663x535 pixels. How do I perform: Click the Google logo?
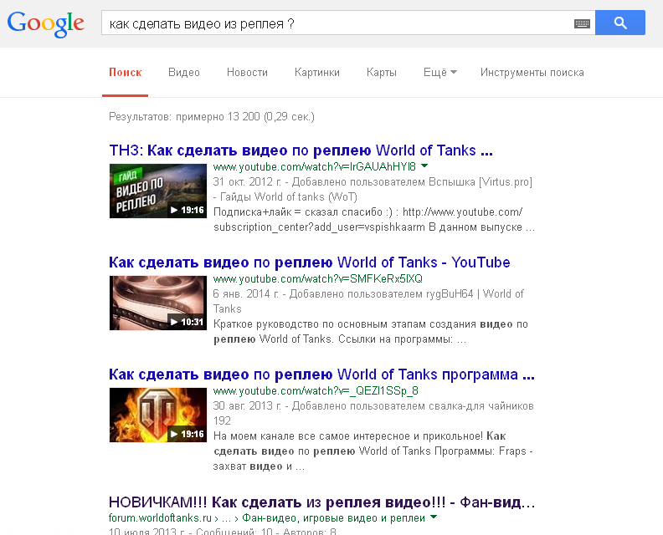pyautogui.click(x=46, y=24)
